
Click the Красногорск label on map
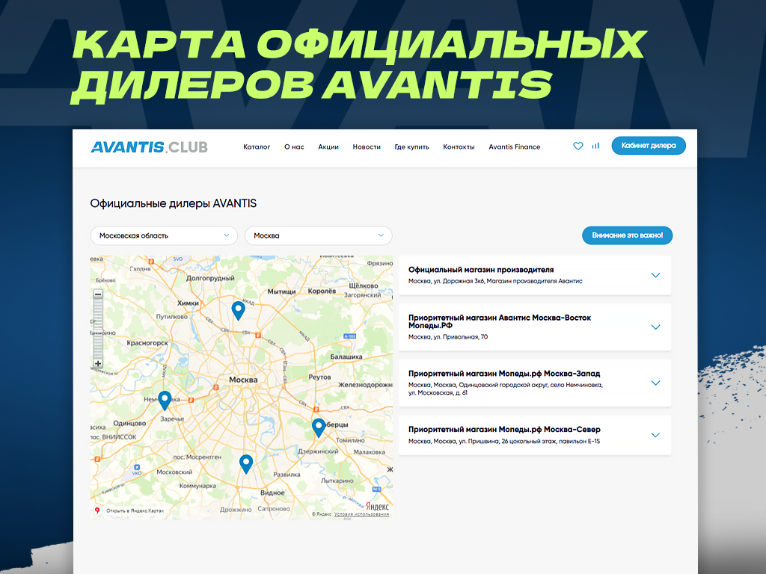click(x=147, y=343)
